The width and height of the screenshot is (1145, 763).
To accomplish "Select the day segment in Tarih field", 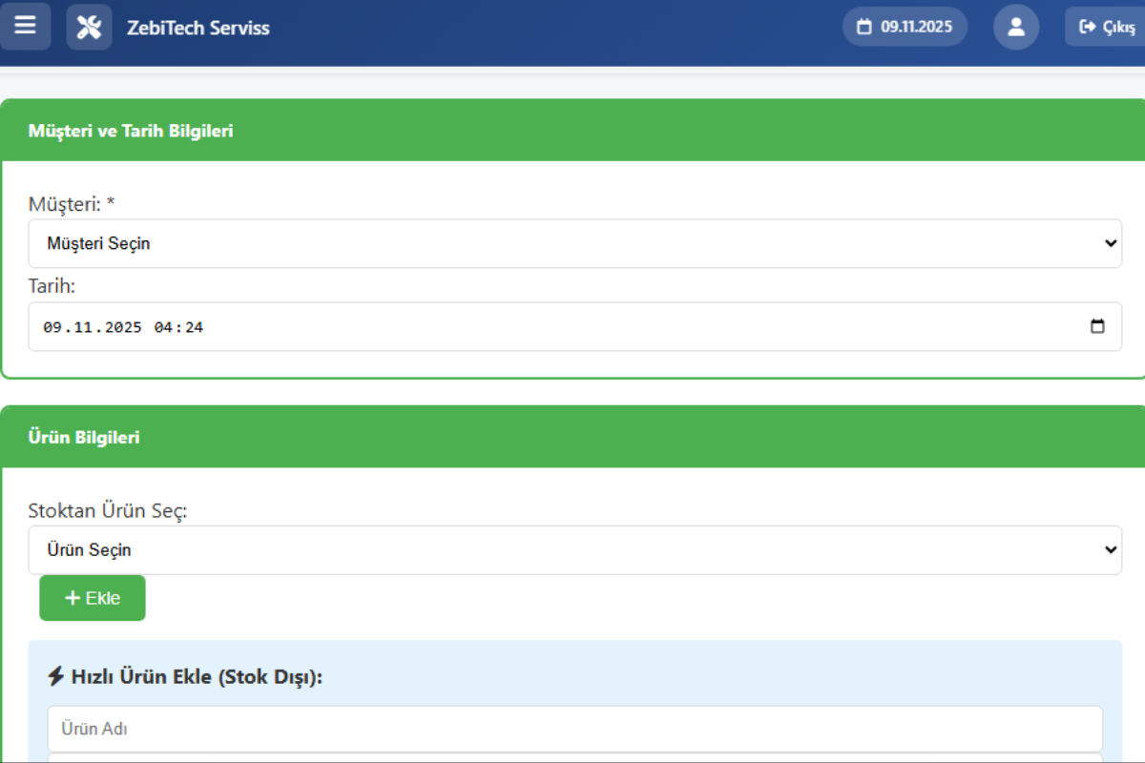I will [x=52, y=327].
